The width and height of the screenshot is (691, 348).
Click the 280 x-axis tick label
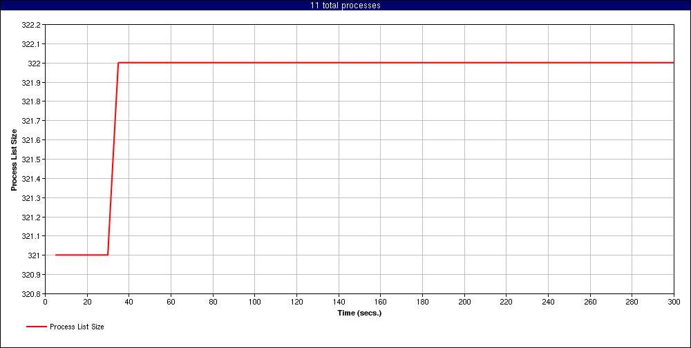(x=632, y=302)
